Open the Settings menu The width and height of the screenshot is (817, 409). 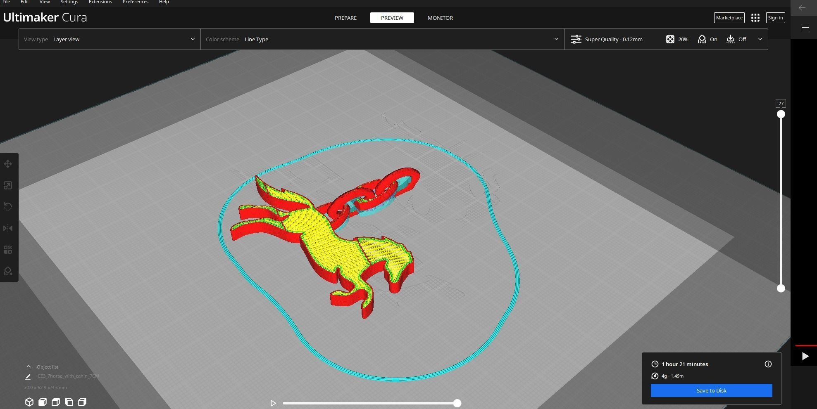click(69, 2)
